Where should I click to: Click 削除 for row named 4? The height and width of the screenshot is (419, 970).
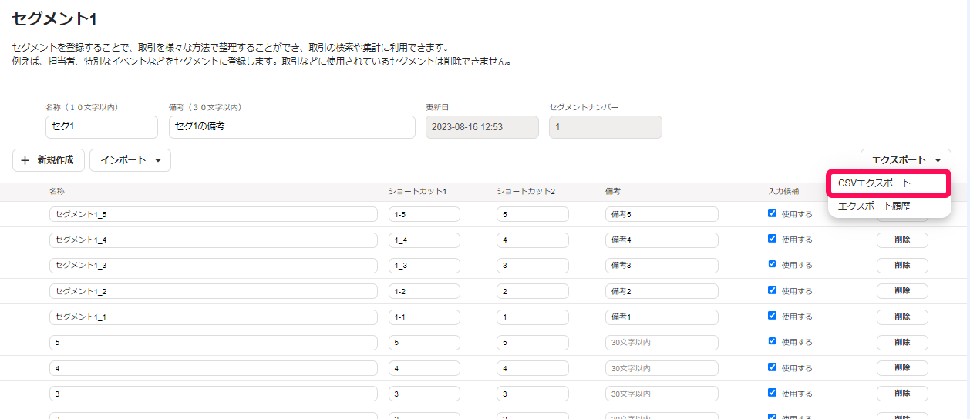coord(902,368)
